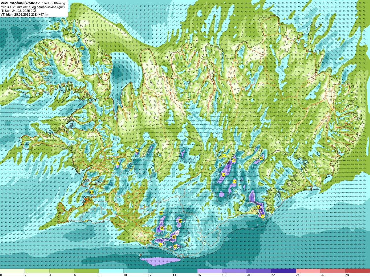Click the legend scale label '18'
This screenshot has width=370, height=277.
(x=223, y=275)
